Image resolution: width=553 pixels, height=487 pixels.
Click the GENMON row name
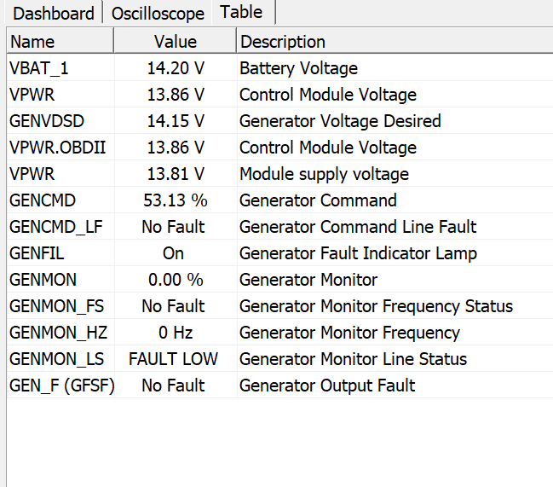(43, 280)
